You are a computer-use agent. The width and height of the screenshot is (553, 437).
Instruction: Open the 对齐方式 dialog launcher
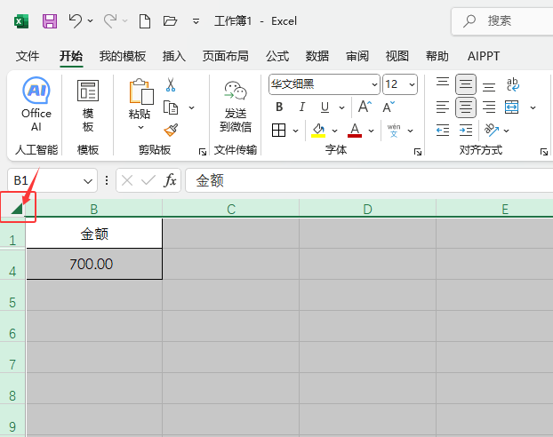[x=544, y=152]
